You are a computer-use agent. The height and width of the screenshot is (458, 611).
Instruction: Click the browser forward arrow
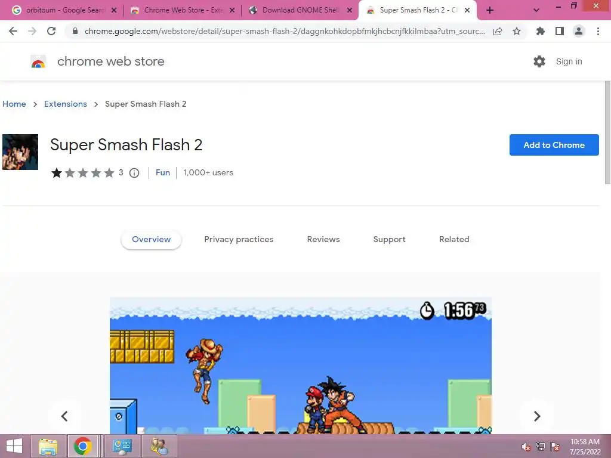32,31
